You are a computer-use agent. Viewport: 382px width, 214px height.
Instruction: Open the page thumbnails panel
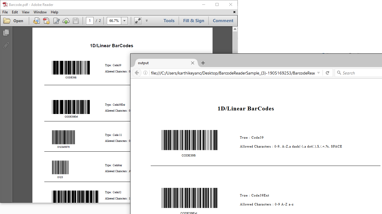[x=6, y=33]
